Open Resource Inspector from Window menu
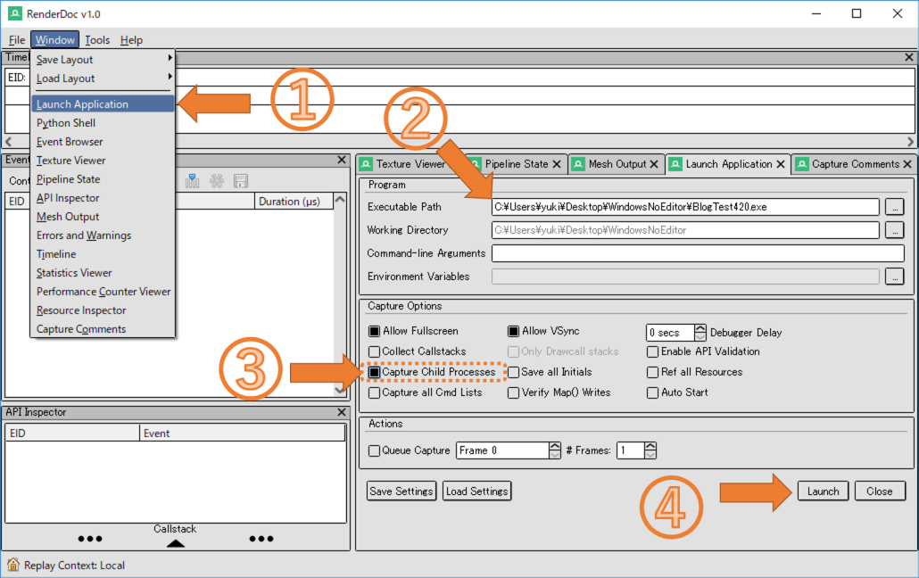919x578 pixels. 103,310
